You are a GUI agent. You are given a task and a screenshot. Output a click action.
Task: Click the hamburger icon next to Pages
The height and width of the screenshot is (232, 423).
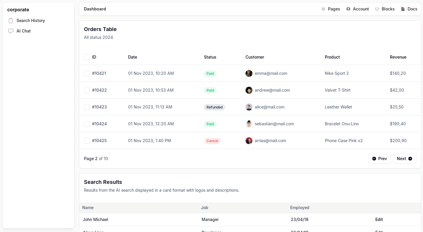pos(323,9)
